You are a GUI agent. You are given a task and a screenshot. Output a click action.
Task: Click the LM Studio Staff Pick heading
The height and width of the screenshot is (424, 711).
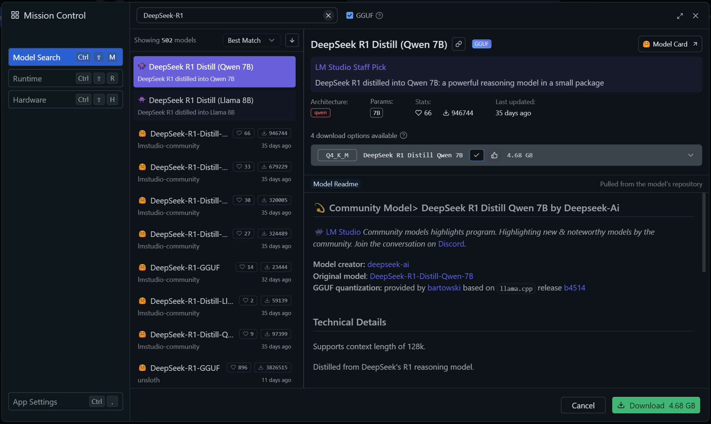click(350, 67)
